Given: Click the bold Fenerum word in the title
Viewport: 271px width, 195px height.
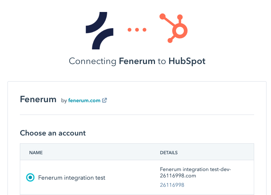Looking at the screenshot, I should [137, 61].
